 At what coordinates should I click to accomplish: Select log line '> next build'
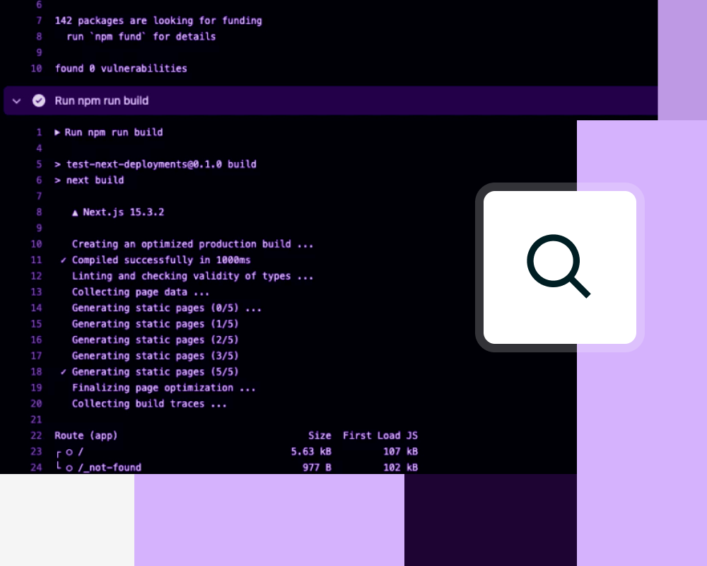tap(89, 180)
